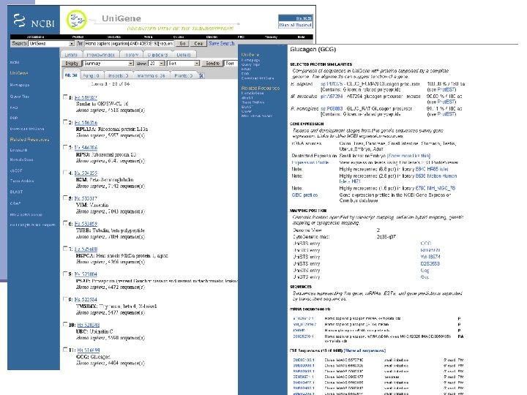Image resolution: width=527 pixels, height=395 pixels.
Task: Tick the checkbox for RPS3 result
Action: [x=65, y=148]
